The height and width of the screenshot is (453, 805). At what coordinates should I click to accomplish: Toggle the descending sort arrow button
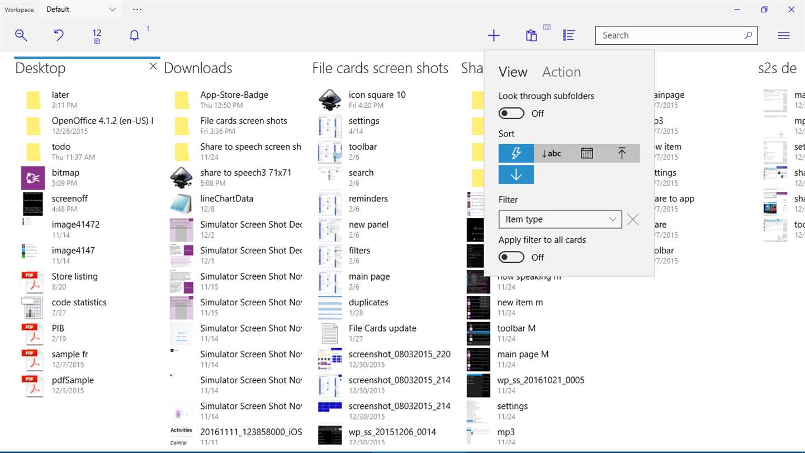(x=516, y=174)
